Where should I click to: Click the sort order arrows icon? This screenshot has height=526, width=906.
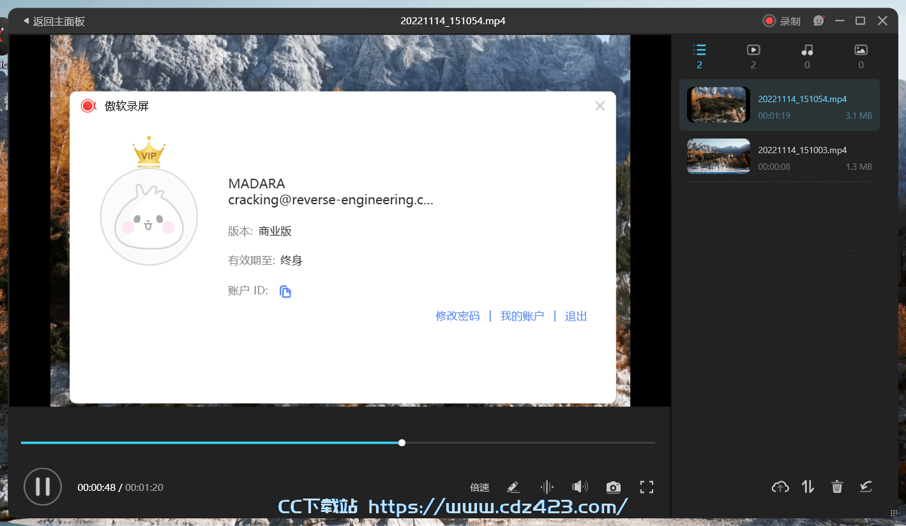point(808,487)
